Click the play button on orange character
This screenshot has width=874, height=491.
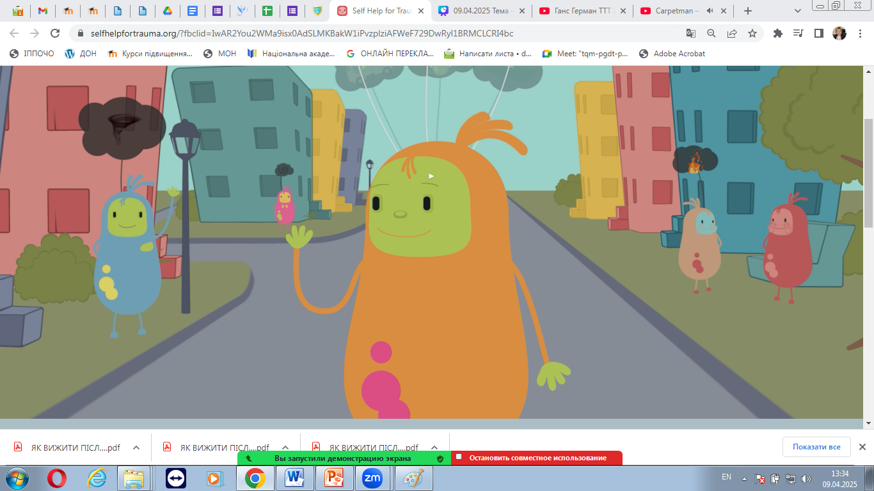[x=431, y=176]
